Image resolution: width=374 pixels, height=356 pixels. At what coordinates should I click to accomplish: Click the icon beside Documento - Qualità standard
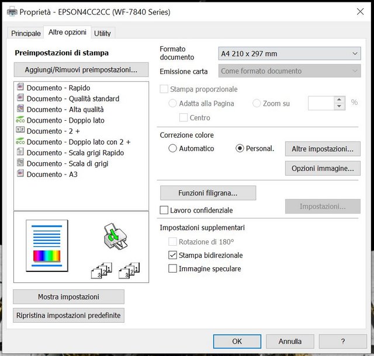click(x=20, y=97)
